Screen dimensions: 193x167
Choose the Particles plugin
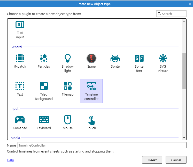pyautogui.click(x=44, y=59)
